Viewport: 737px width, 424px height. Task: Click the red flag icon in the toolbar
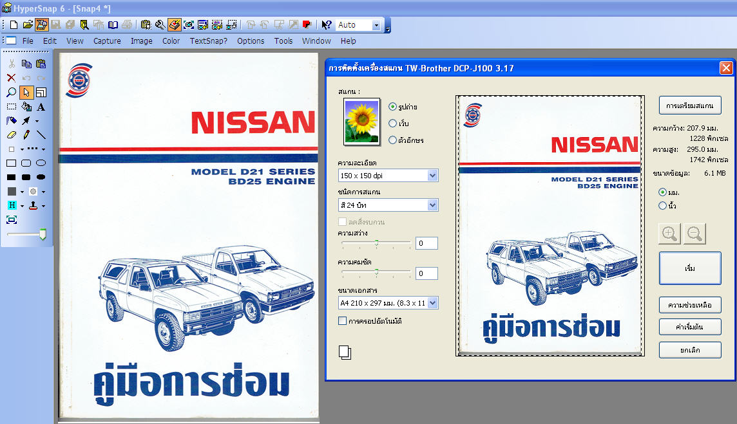coord(307,25)
